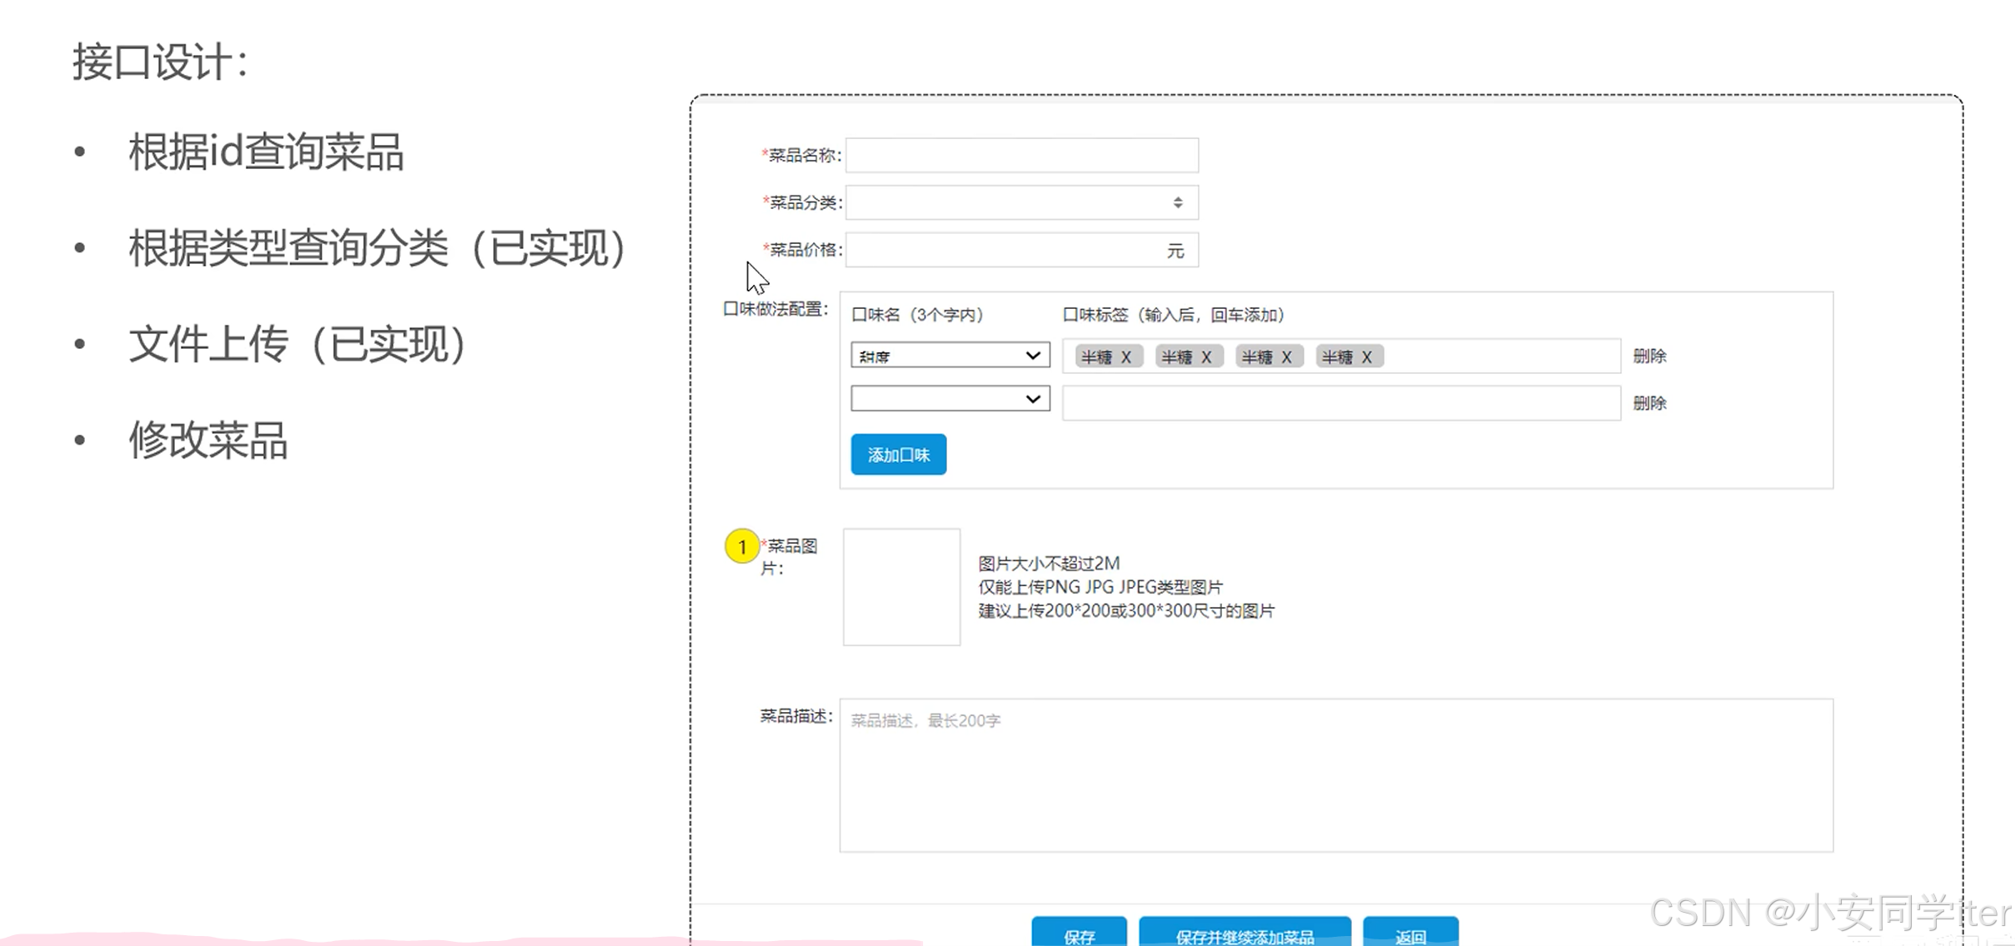Click the 菜品名称 input field

[x=1021, y=156]
